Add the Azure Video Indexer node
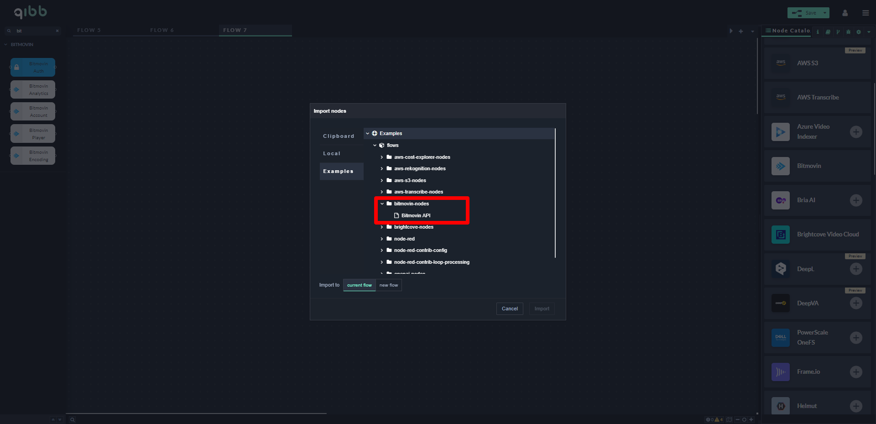 tap(856, 132)
